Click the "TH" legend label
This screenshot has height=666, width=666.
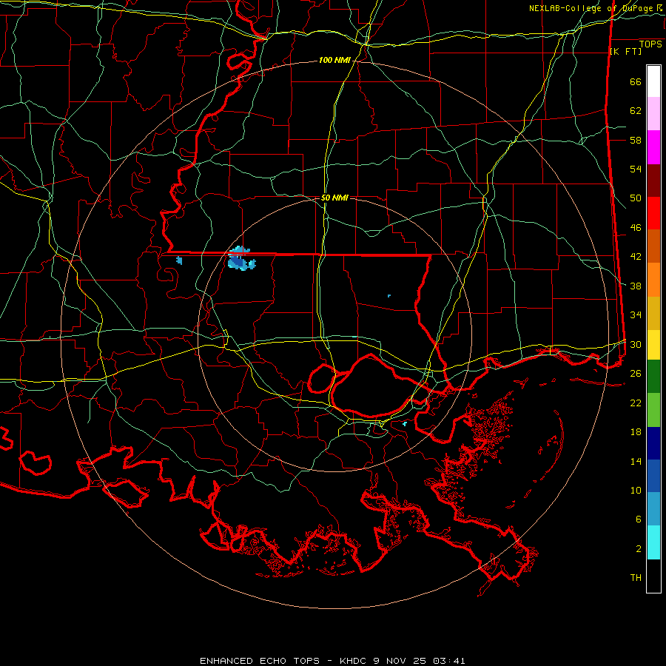(636, 578)
